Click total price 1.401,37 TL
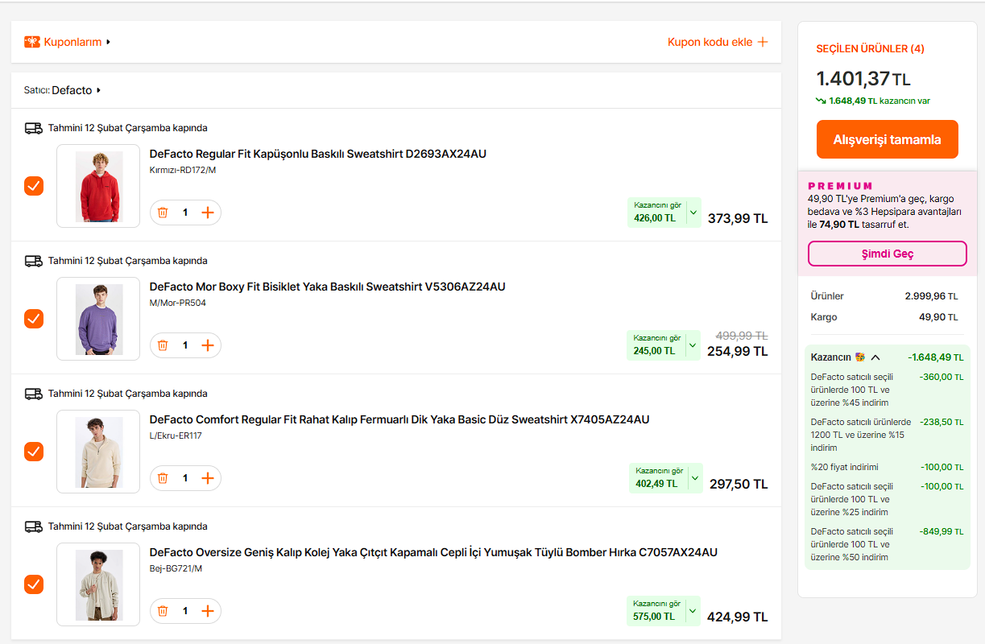The height and width of the screenshot is (644, 985). (863, 79)
